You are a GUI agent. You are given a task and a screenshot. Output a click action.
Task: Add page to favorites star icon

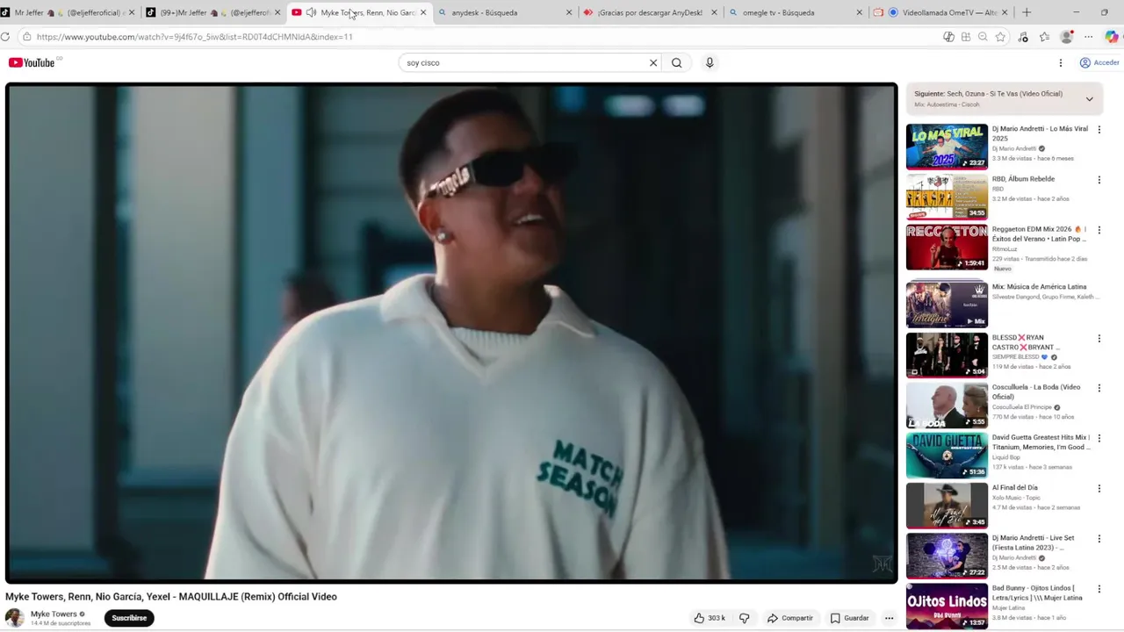[1000, 37]
